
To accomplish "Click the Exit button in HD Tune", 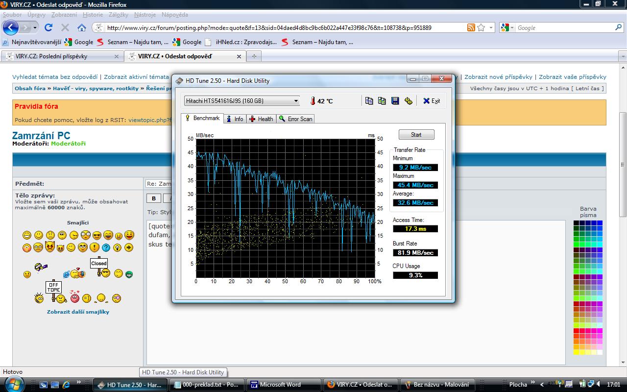I will tap(432, 101).
